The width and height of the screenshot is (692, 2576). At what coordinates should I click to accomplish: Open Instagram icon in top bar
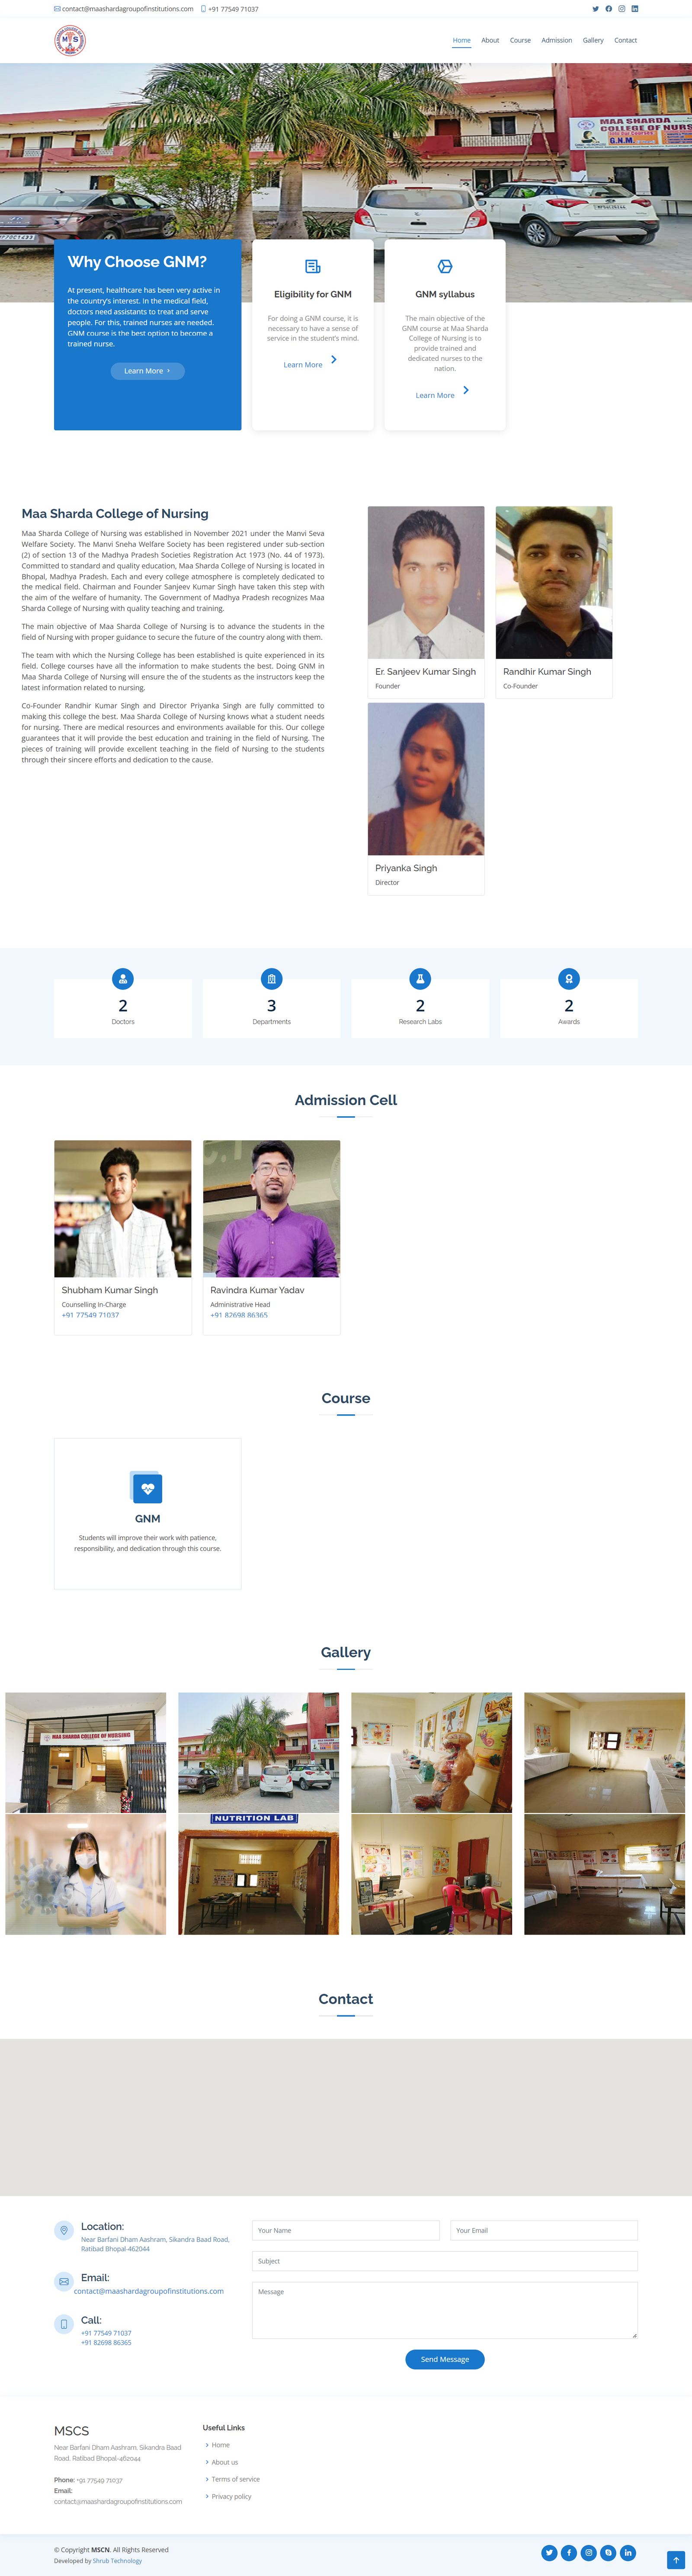[622, 9]
